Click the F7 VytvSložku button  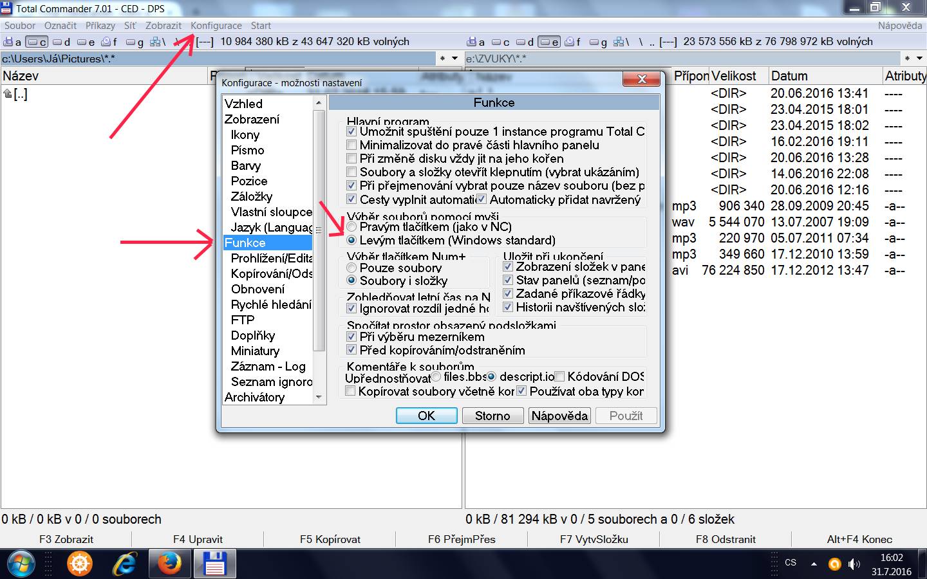pyautogui.click(x=594, y=539)
